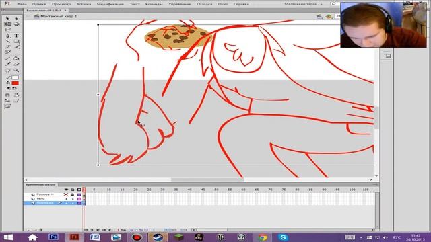The width and height of the screenshot is (431, 242).
Task: Select the Eyedropper tool
Action: pyautogui.click(x=7, y=64)
